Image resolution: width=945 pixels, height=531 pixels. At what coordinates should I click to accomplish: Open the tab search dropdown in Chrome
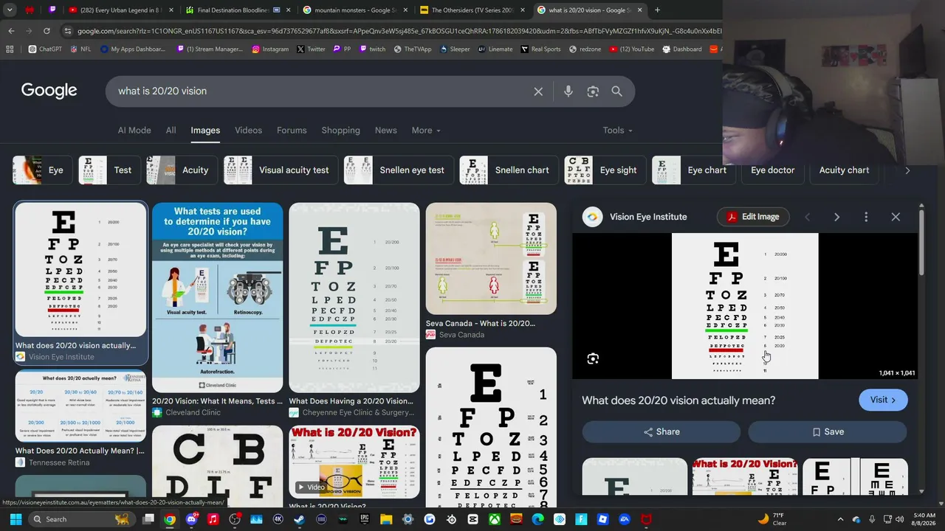[x=10, y=10]
